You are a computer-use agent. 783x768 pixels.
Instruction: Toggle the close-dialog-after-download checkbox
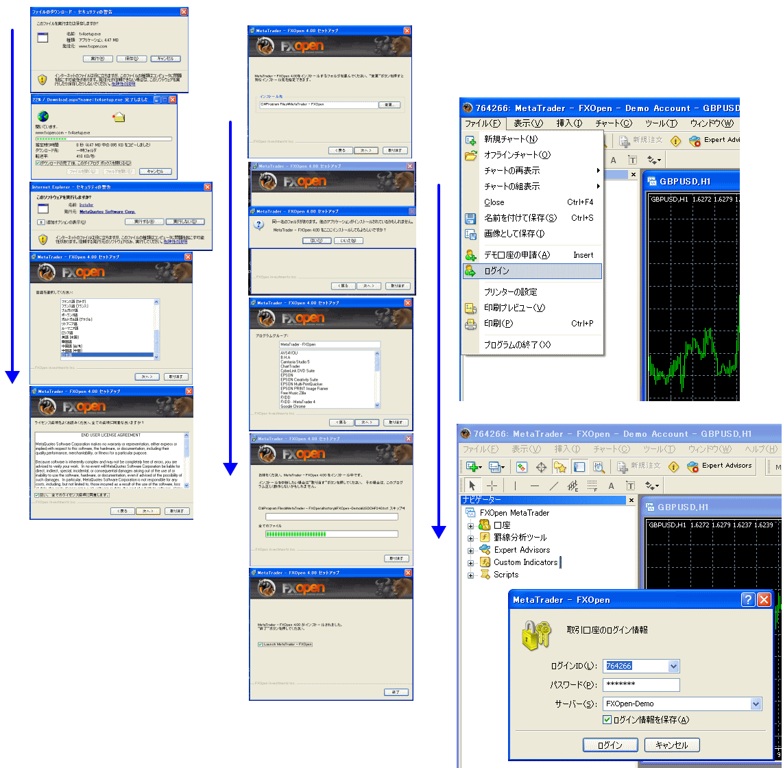(38, 163)
